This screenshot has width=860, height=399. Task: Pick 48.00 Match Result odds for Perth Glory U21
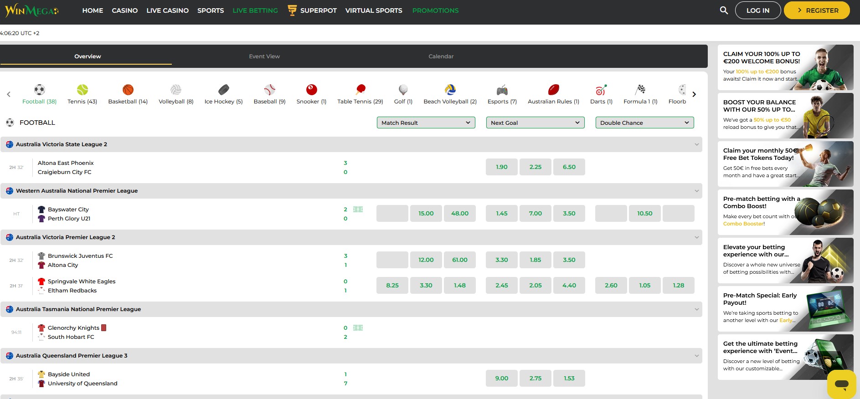pyautogui.click(x=460, y=214)
